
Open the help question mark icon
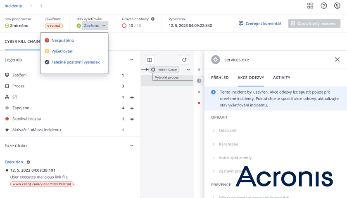(324, 6)
